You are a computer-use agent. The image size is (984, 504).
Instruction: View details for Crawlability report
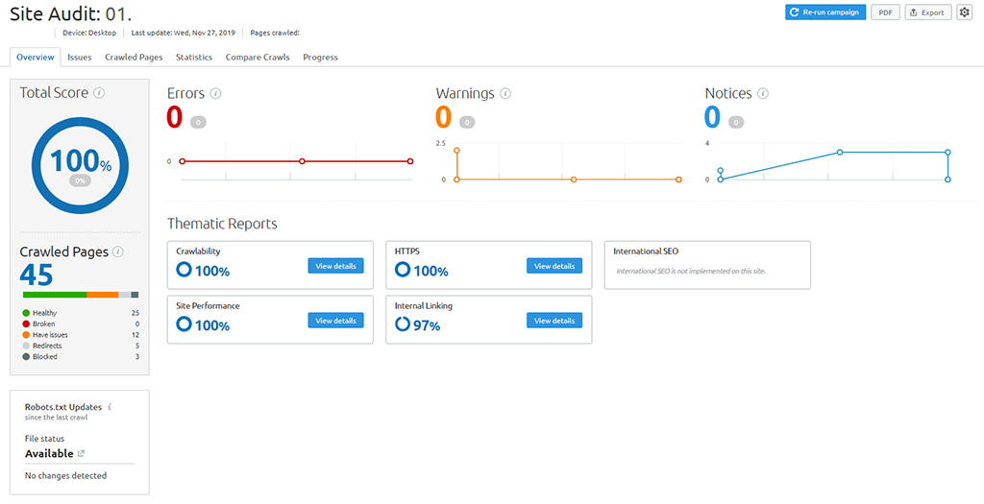coord(335,266)
